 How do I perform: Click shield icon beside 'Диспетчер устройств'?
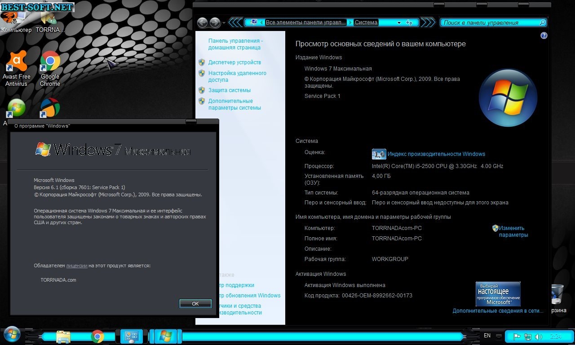(x=202, y=62)
